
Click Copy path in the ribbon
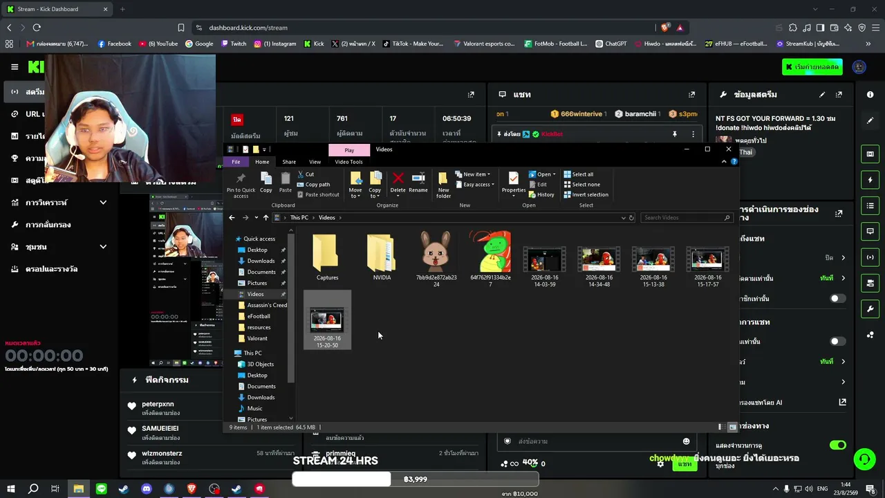pyautogui.click(x=313, y=185)
